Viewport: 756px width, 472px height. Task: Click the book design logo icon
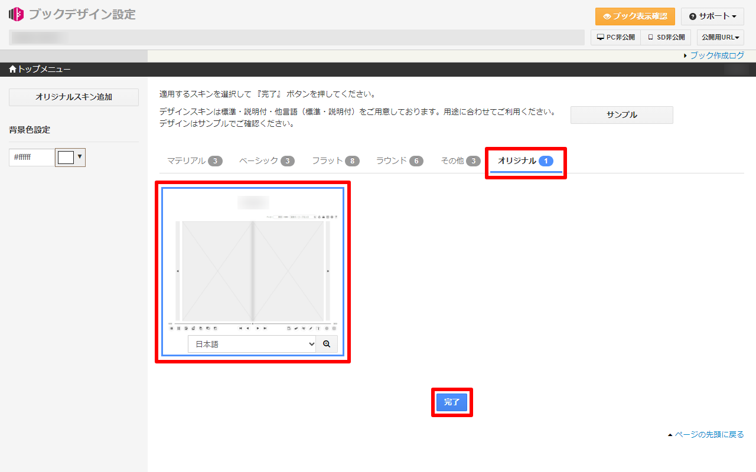tap(16, 14)
